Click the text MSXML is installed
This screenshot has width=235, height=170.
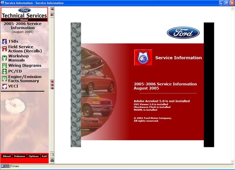tap(145, 110)
